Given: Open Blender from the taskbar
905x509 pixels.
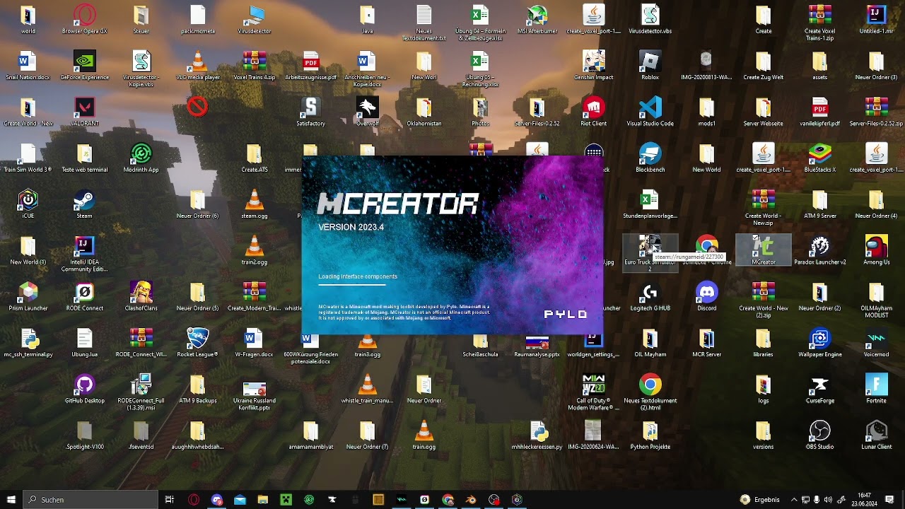Looking at the screenshot, I should [471, 500].
